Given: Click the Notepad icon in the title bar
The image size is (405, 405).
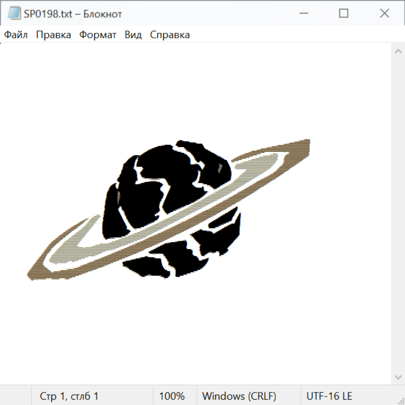Looking at the screenshot, I should pyautogui.click(x=14, y=13).
